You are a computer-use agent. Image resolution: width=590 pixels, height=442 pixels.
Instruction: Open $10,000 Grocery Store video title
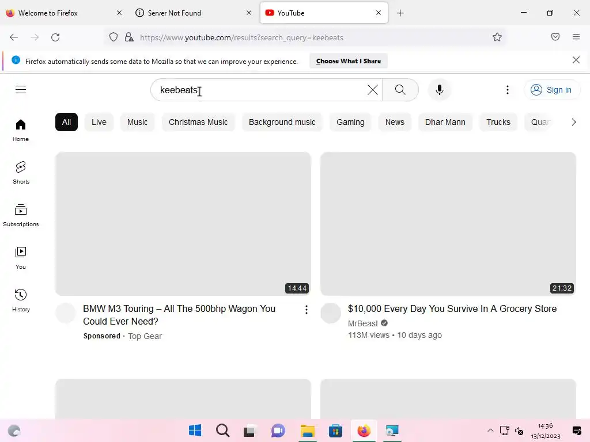tap(452, 308)
